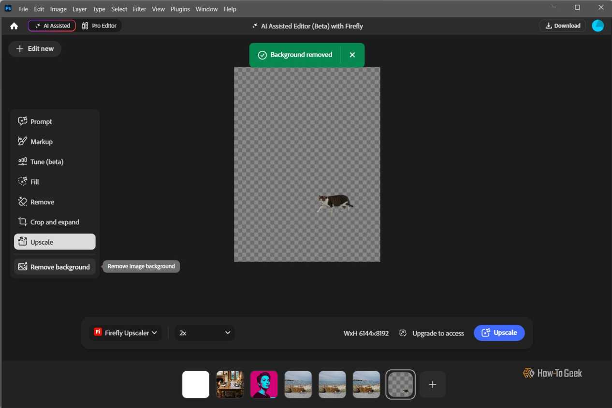This screenshot has width=612, height=408.
Task: Select the Remove tool
Action: 55,202
